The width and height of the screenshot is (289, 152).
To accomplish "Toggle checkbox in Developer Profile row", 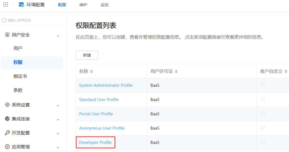I will click(x=263, y=142).
